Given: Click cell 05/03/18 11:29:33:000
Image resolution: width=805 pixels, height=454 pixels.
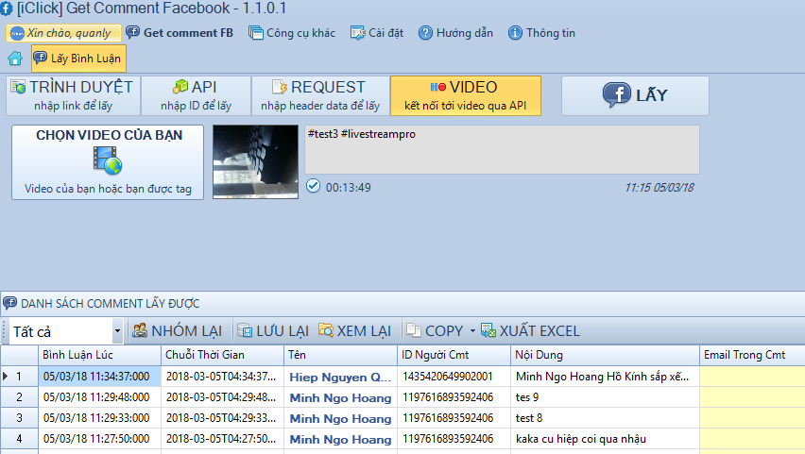Looking at the screenshot, I should [x=99, y=418].
